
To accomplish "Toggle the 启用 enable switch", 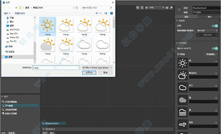I will (215, 26).
